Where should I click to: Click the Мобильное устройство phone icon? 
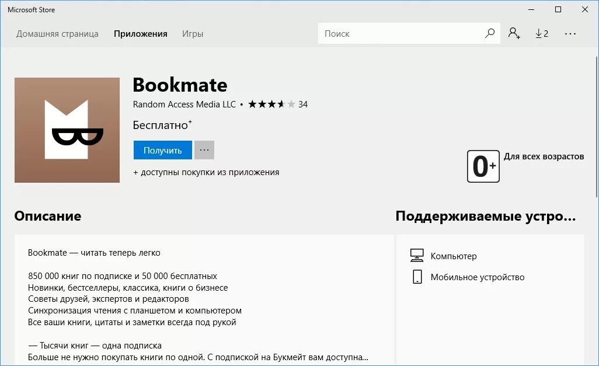(x=417, y=277)
